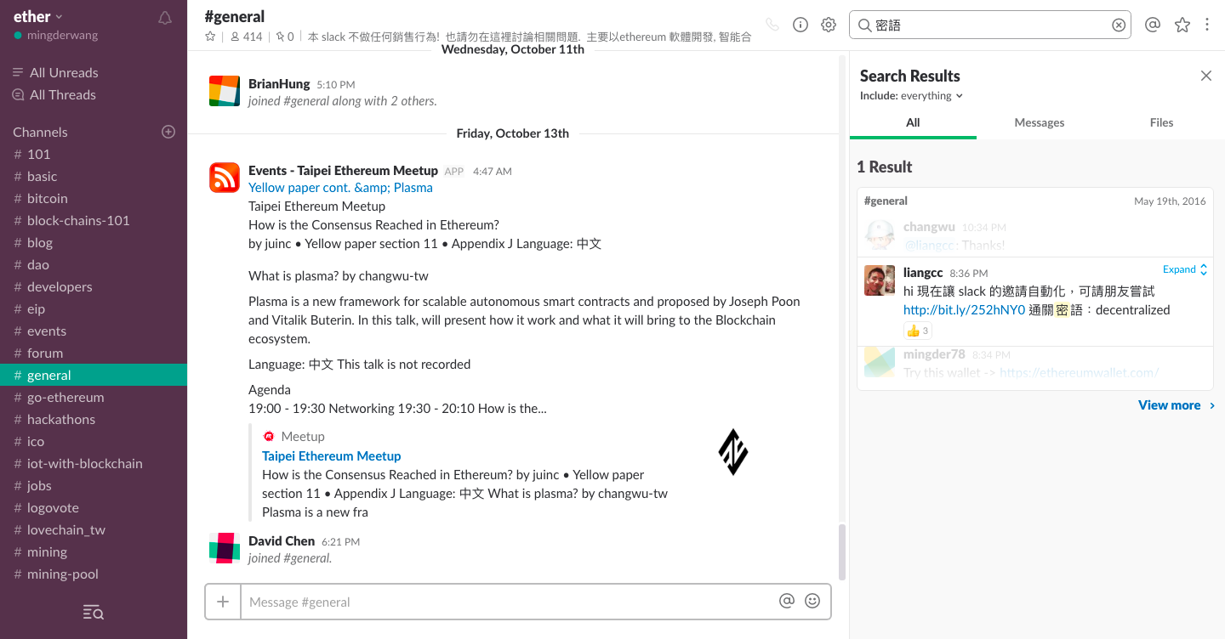Click liangcc's avatar in search results

(880, 280)
